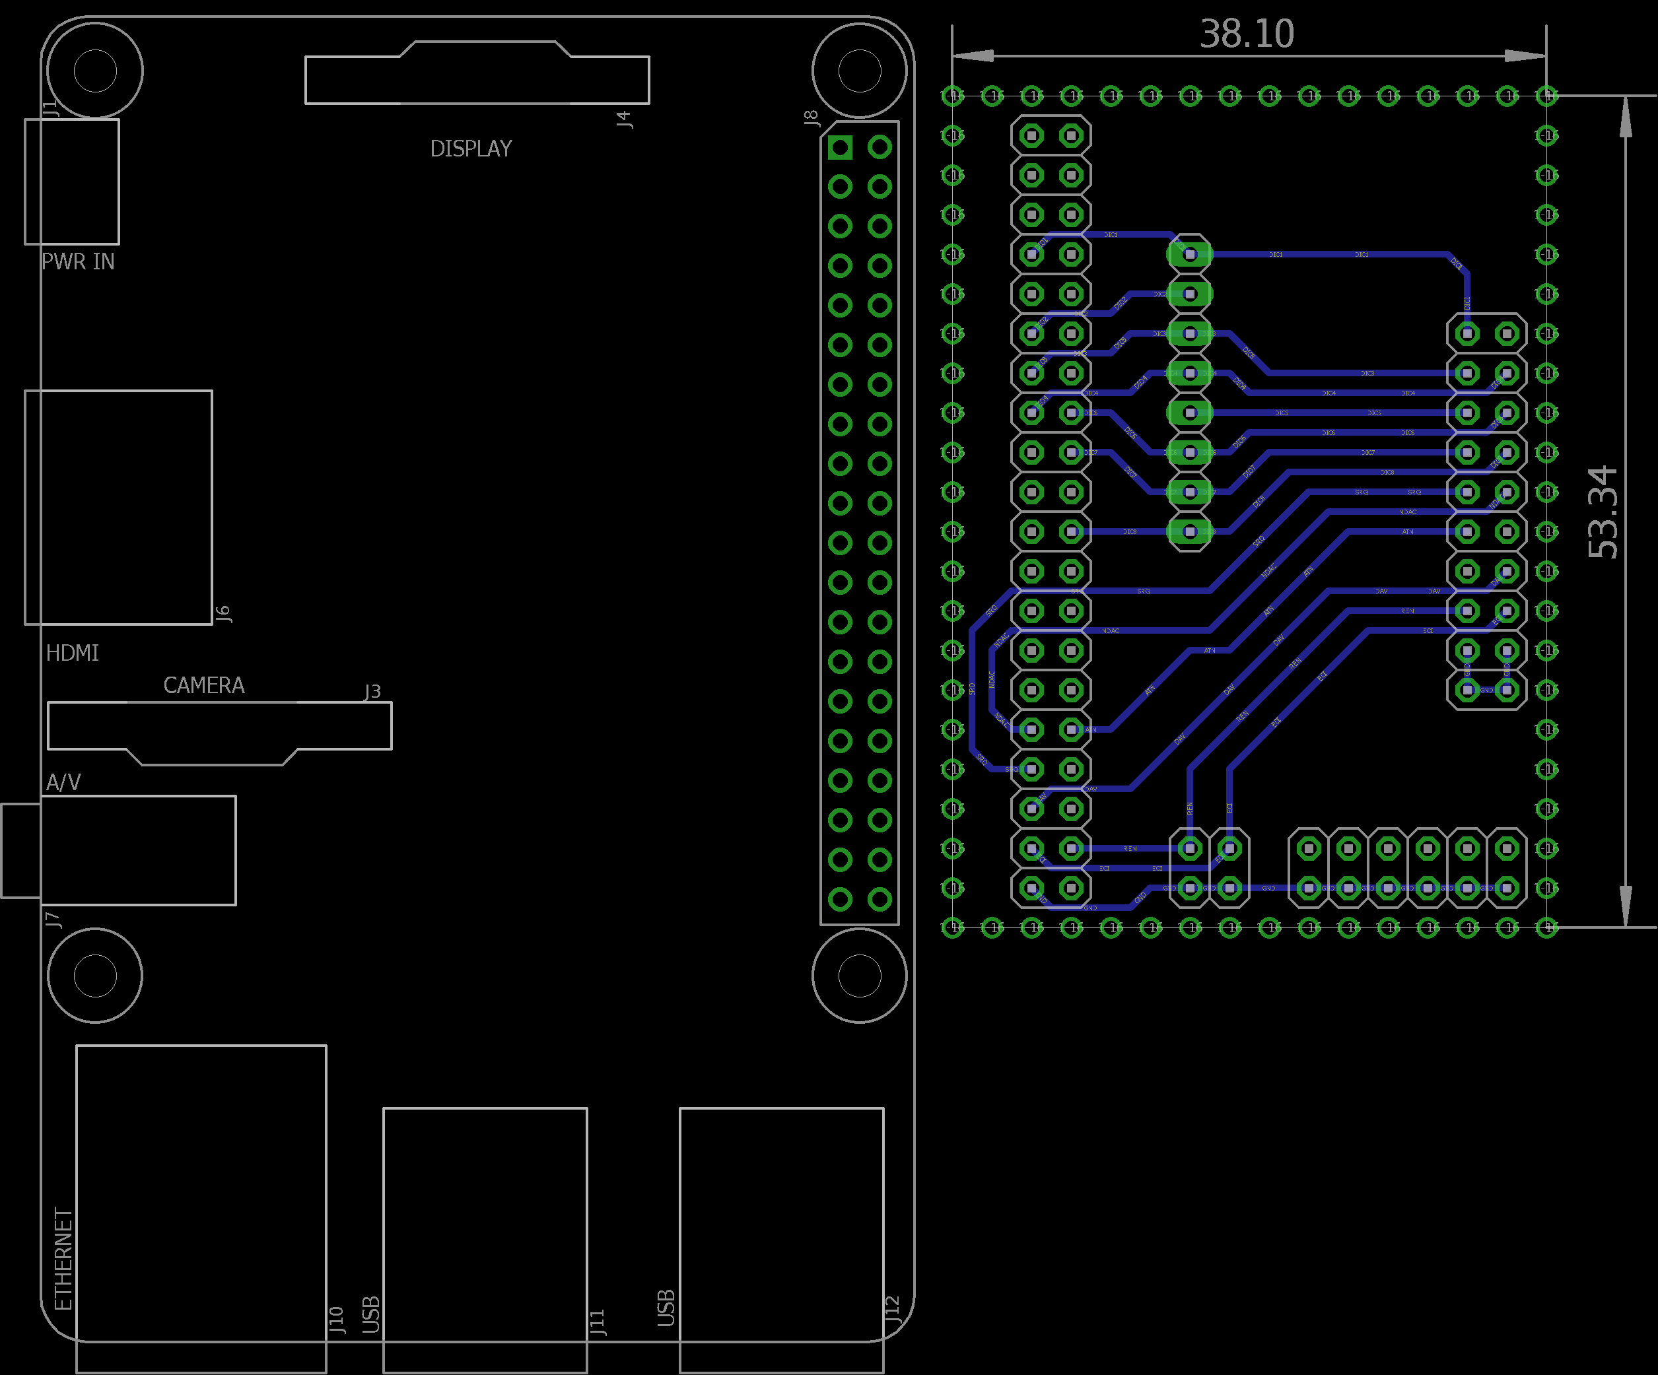Click the long horizontal DIO1 trace
This screenshot has height=1375, width=1658.
[1327, 254]
